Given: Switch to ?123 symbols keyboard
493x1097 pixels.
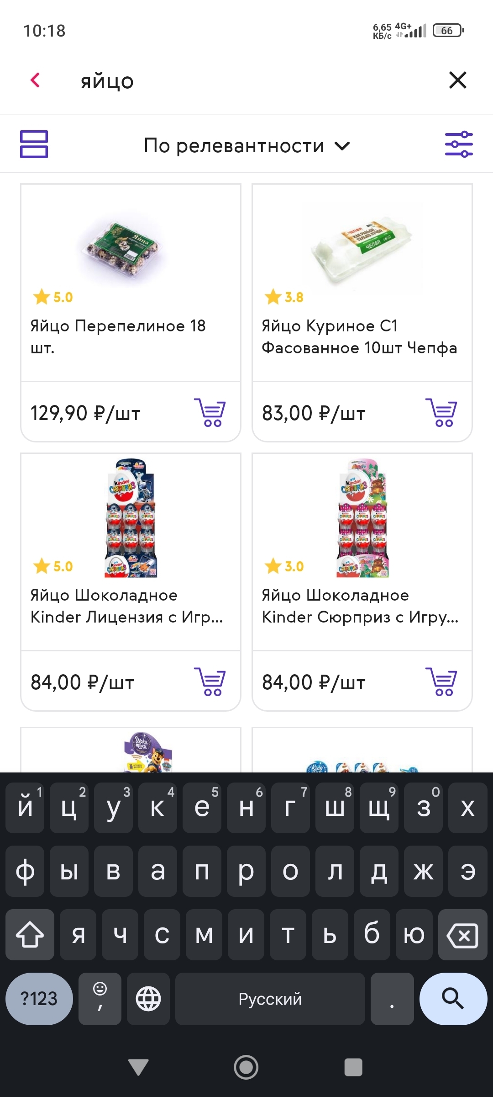Looking at the screenshot, I should 39,999.
